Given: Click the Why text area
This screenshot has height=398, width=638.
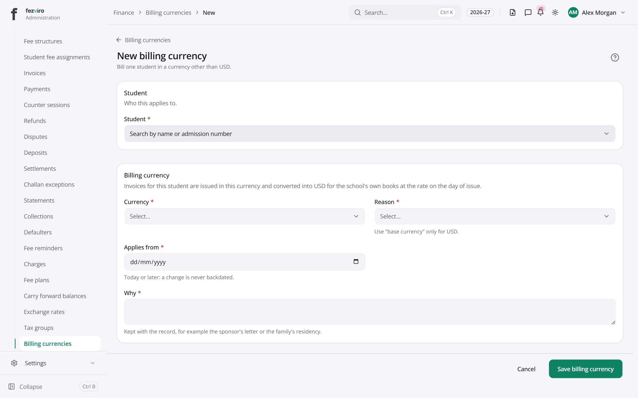Looking at the screenshot, I should click(370, 312).
